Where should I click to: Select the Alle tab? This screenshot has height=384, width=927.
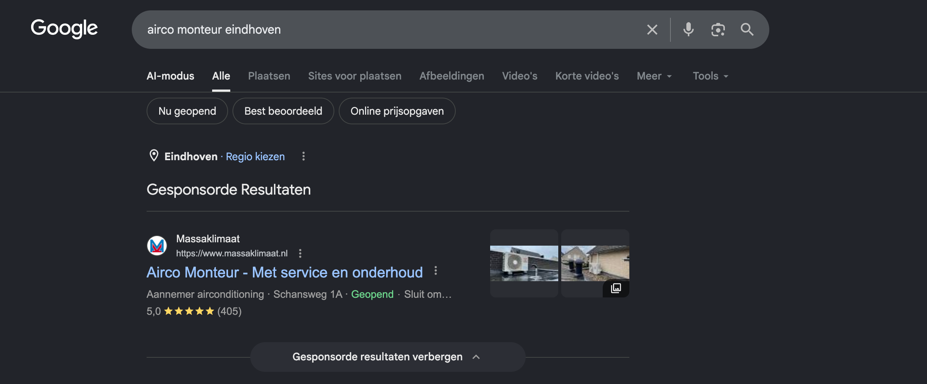tap(221, 76)
